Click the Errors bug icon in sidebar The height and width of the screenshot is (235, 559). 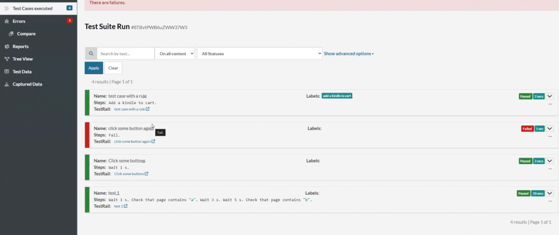pyautogui.click(x=7, y=21)
